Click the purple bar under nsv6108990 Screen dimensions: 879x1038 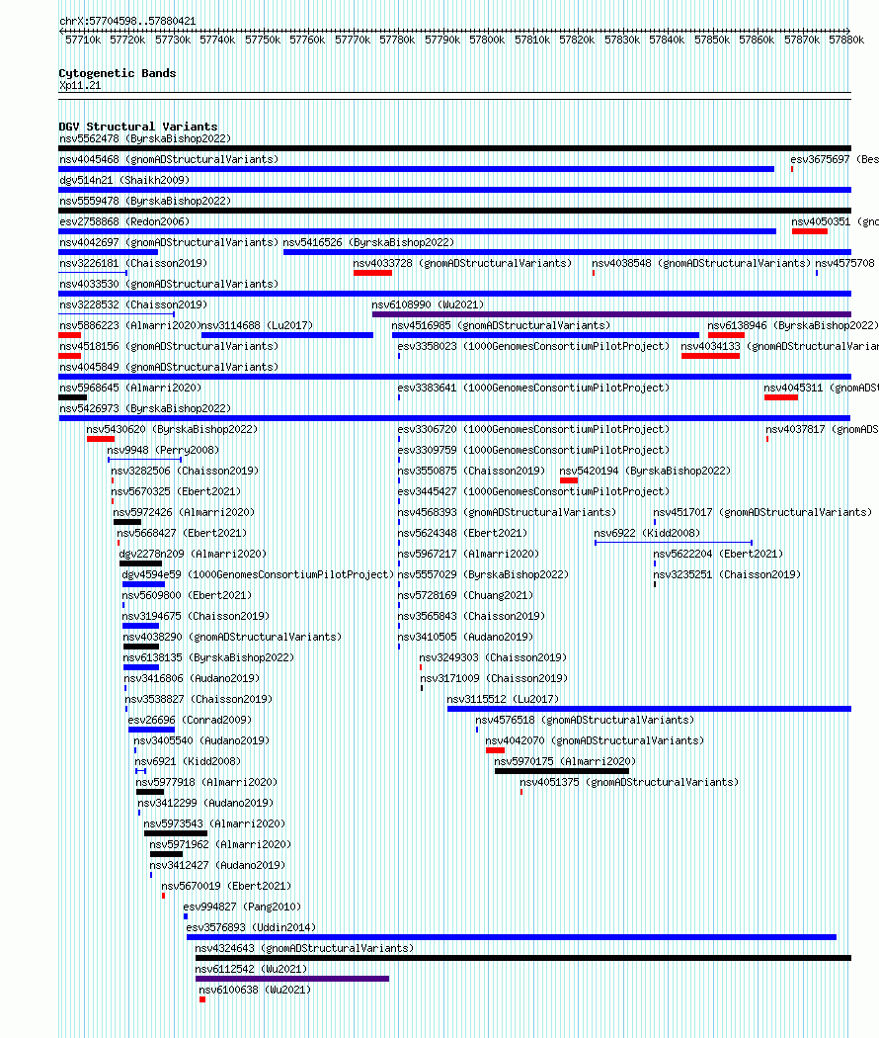611,314
